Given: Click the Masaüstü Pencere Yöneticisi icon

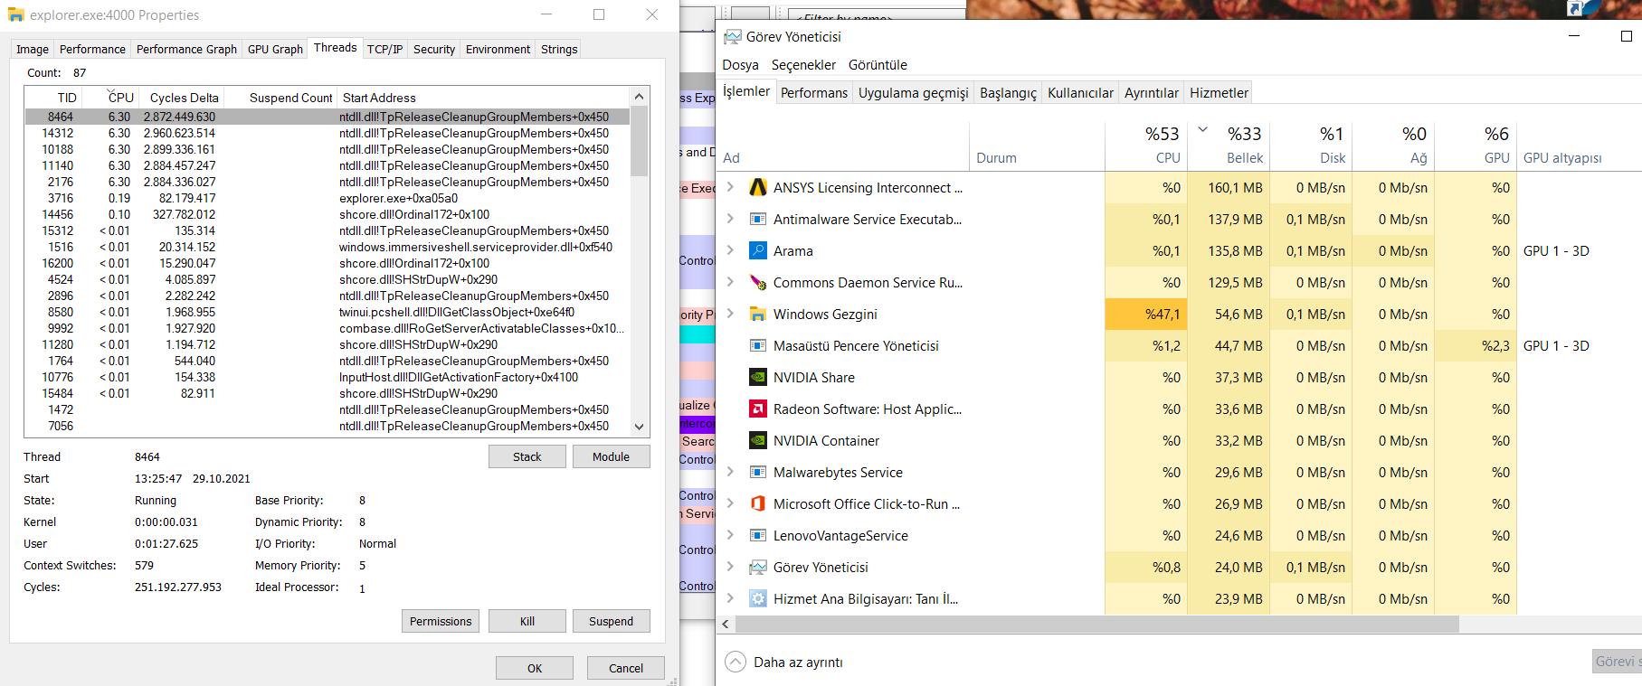Looking at the screenshot, I should (758, 346).
